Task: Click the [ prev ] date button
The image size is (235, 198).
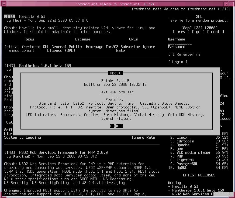Action: (x=181, y=32)
